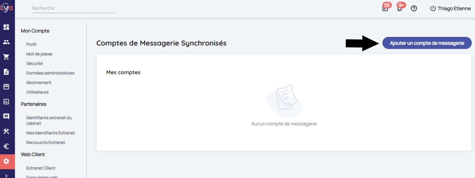Open the notifications bell icon
Viewport: 475px width, 178px height.
(x=400, y=9)
